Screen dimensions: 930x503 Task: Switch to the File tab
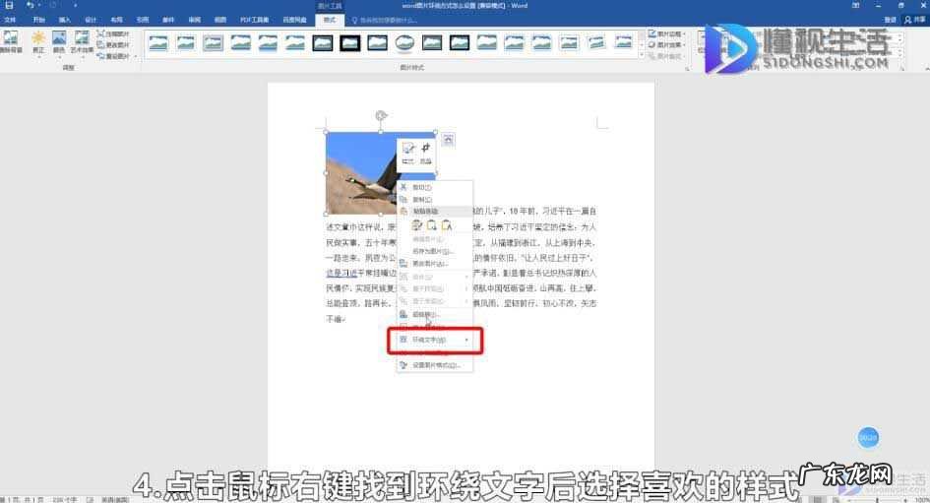[x=10, y=20]
